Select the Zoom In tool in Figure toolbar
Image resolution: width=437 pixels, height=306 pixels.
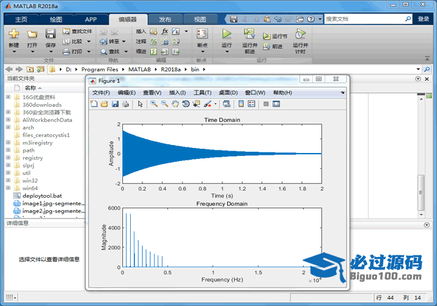click(x=154, y=104)
